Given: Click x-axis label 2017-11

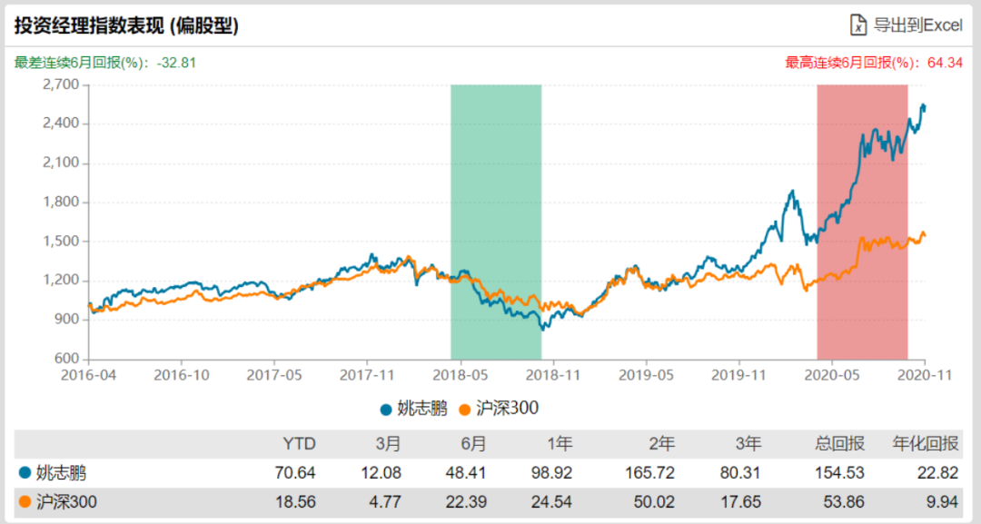Looking at the screenshot, I should [x=367, y=375].
